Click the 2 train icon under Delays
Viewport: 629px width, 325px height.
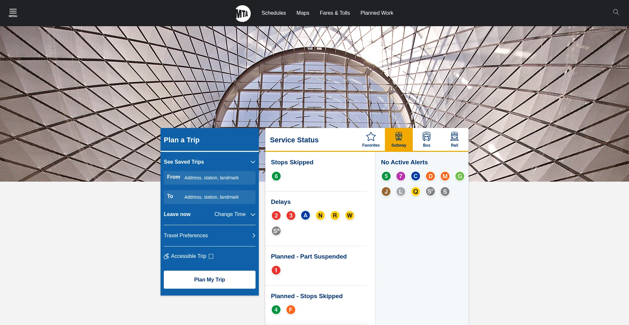tap(276, 215)
